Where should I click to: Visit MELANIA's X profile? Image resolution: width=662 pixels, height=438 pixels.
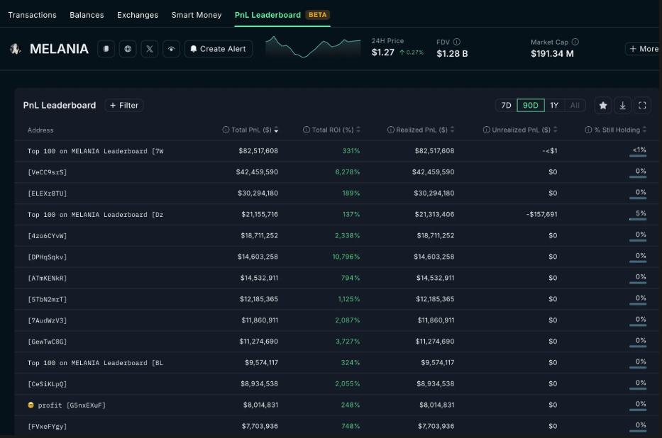point(150,49)
